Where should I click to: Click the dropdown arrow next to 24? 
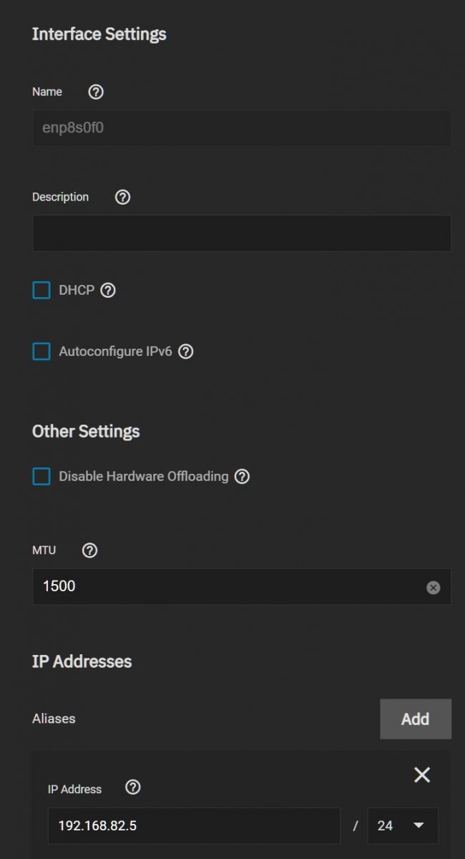419,826
